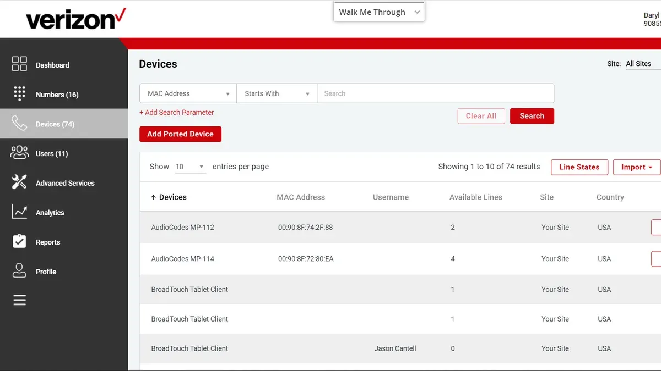The height and width of the screenshot is (371, 661).
Task: Click the Devices page heading
Action: pos(158,64)
